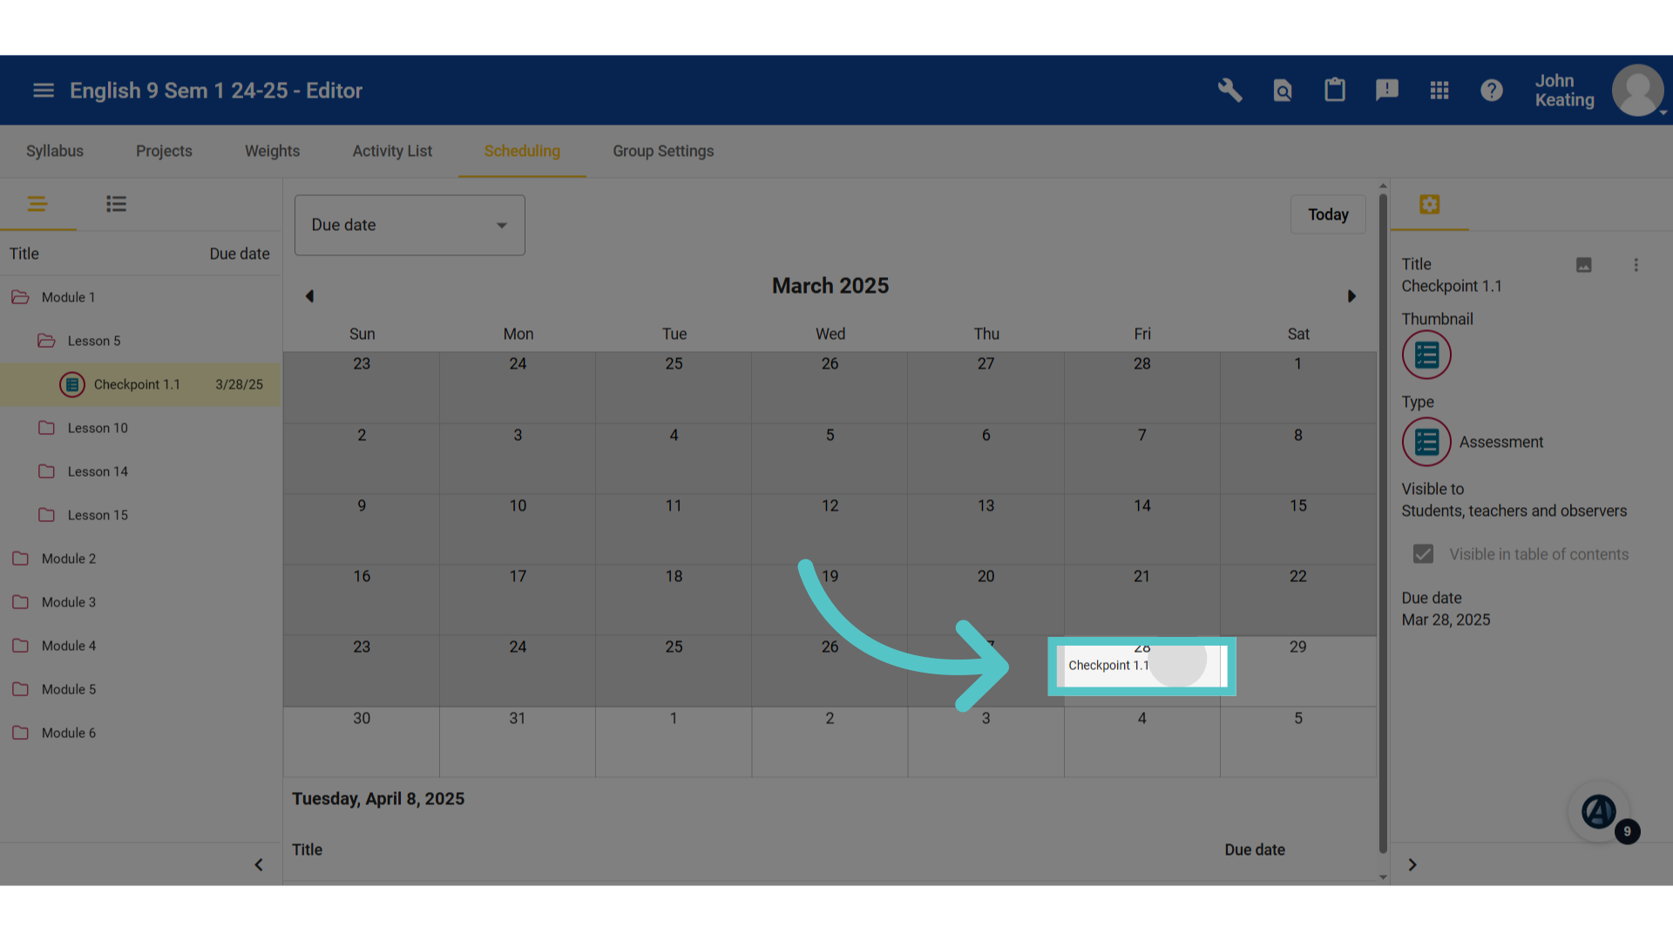Open the apps grid icon
This screenshot has height=941, width=1673.
tap(1439, 91)
